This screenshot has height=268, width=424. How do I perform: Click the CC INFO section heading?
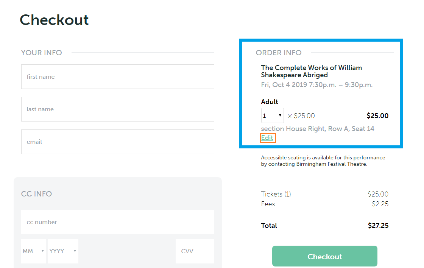click(36, 194)
